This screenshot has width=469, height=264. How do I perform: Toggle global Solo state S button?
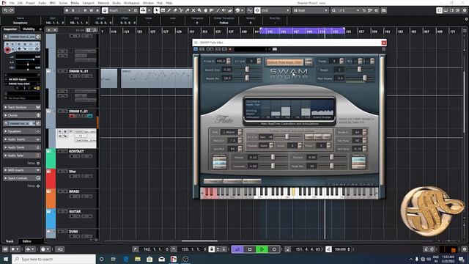(x=73, y=10)
